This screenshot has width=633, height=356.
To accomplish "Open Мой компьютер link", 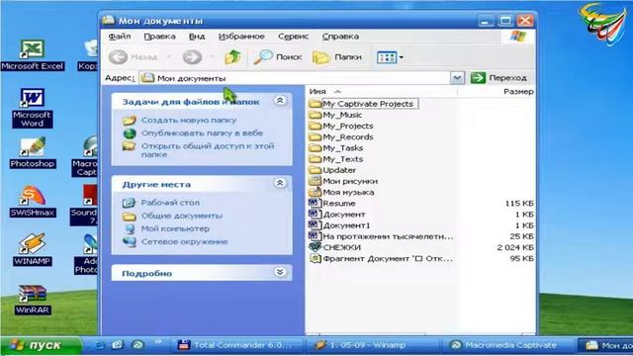I will [175, 228].
